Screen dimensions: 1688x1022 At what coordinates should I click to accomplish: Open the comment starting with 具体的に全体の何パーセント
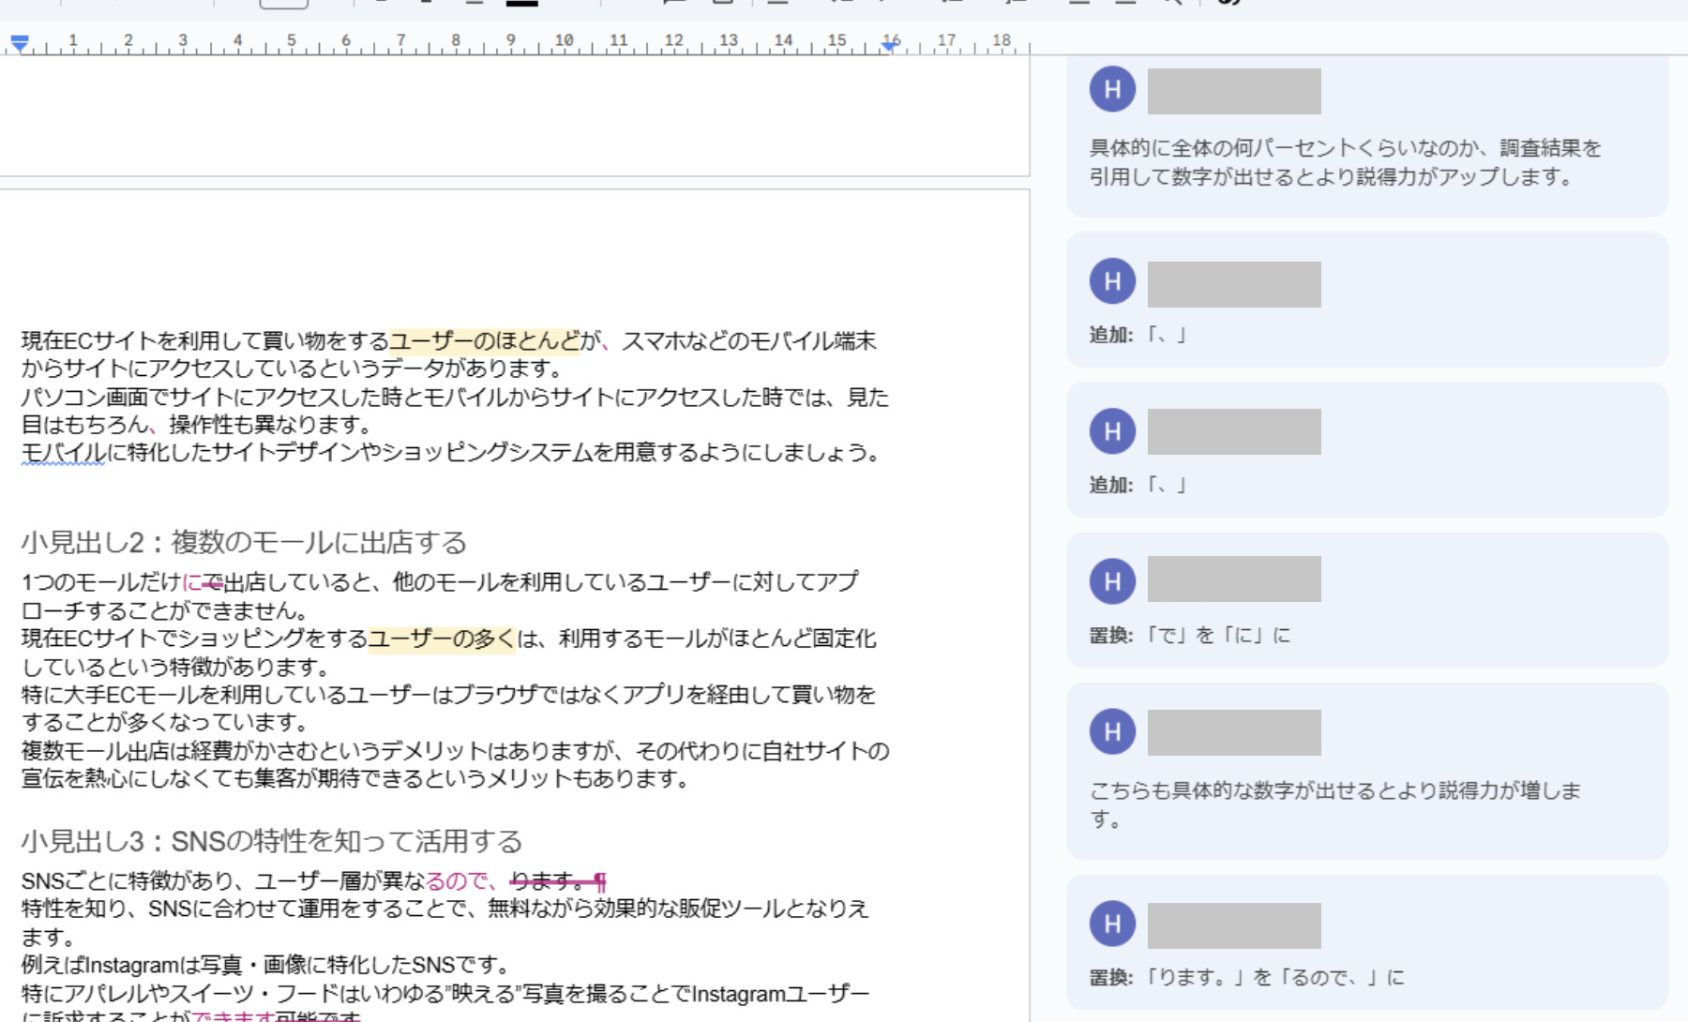pyautogui.click(x=1344, y=162)
